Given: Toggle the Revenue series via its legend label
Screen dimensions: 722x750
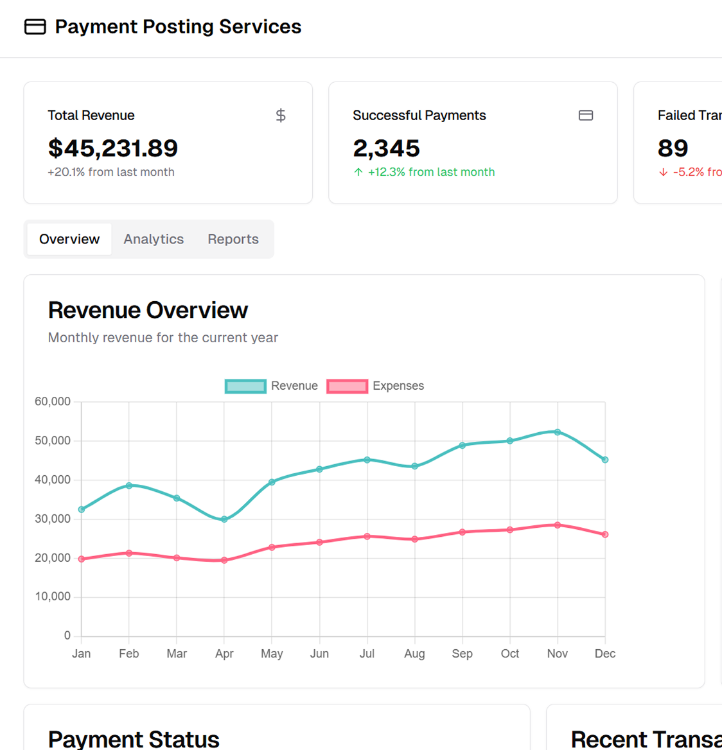Looking at the screenshot, I should point(294,386).
